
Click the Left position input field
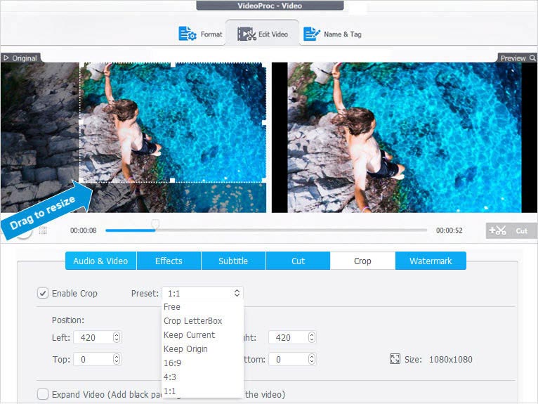point(97,337)
